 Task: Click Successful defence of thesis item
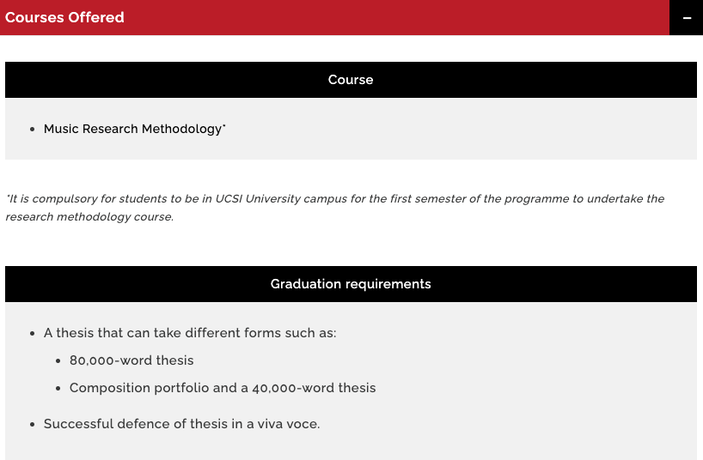pyautogui.click(x=181, y=424)
